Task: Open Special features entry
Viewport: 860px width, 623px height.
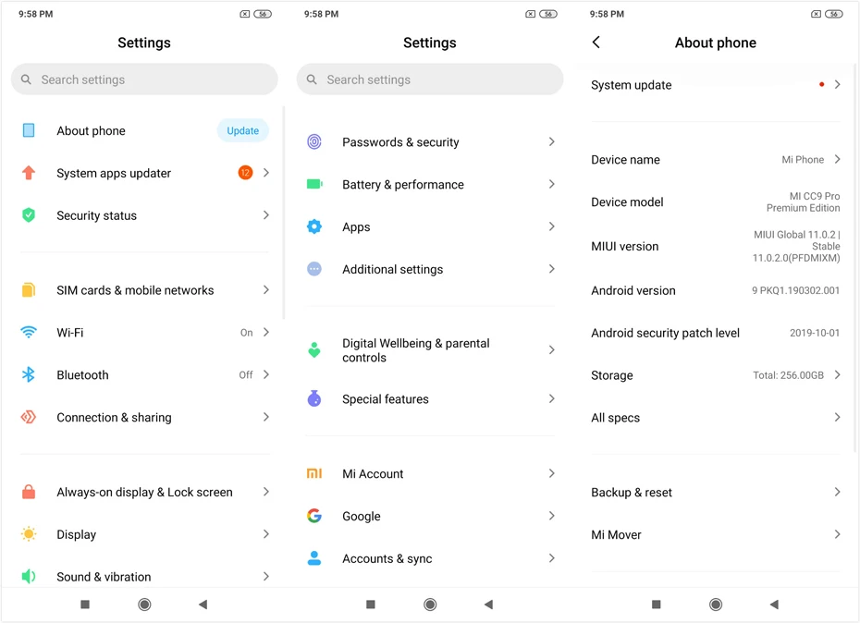Action: click(430, 398)
